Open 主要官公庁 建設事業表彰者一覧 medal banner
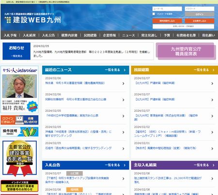218x195 pixels. point(19,158)
